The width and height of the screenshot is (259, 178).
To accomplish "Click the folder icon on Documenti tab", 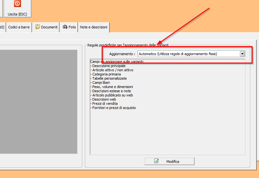I will click(38, 27).
